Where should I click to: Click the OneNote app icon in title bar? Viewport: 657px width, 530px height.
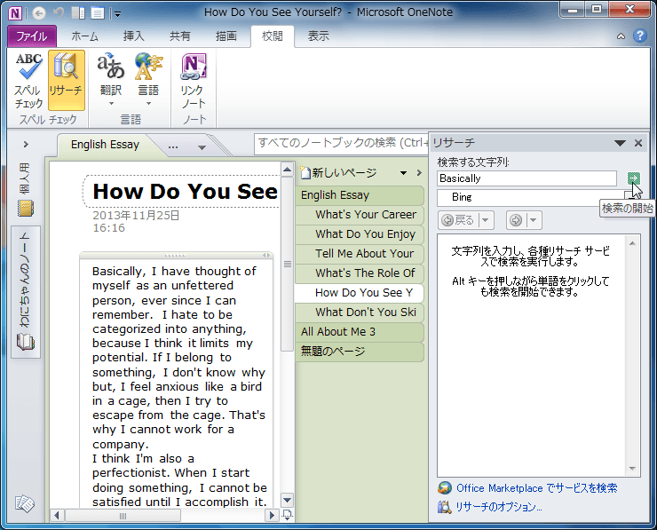[x=15, y=13]
